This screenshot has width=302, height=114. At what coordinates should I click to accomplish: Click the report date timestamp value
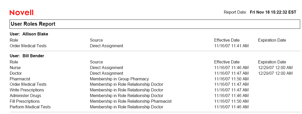(273, 12)
